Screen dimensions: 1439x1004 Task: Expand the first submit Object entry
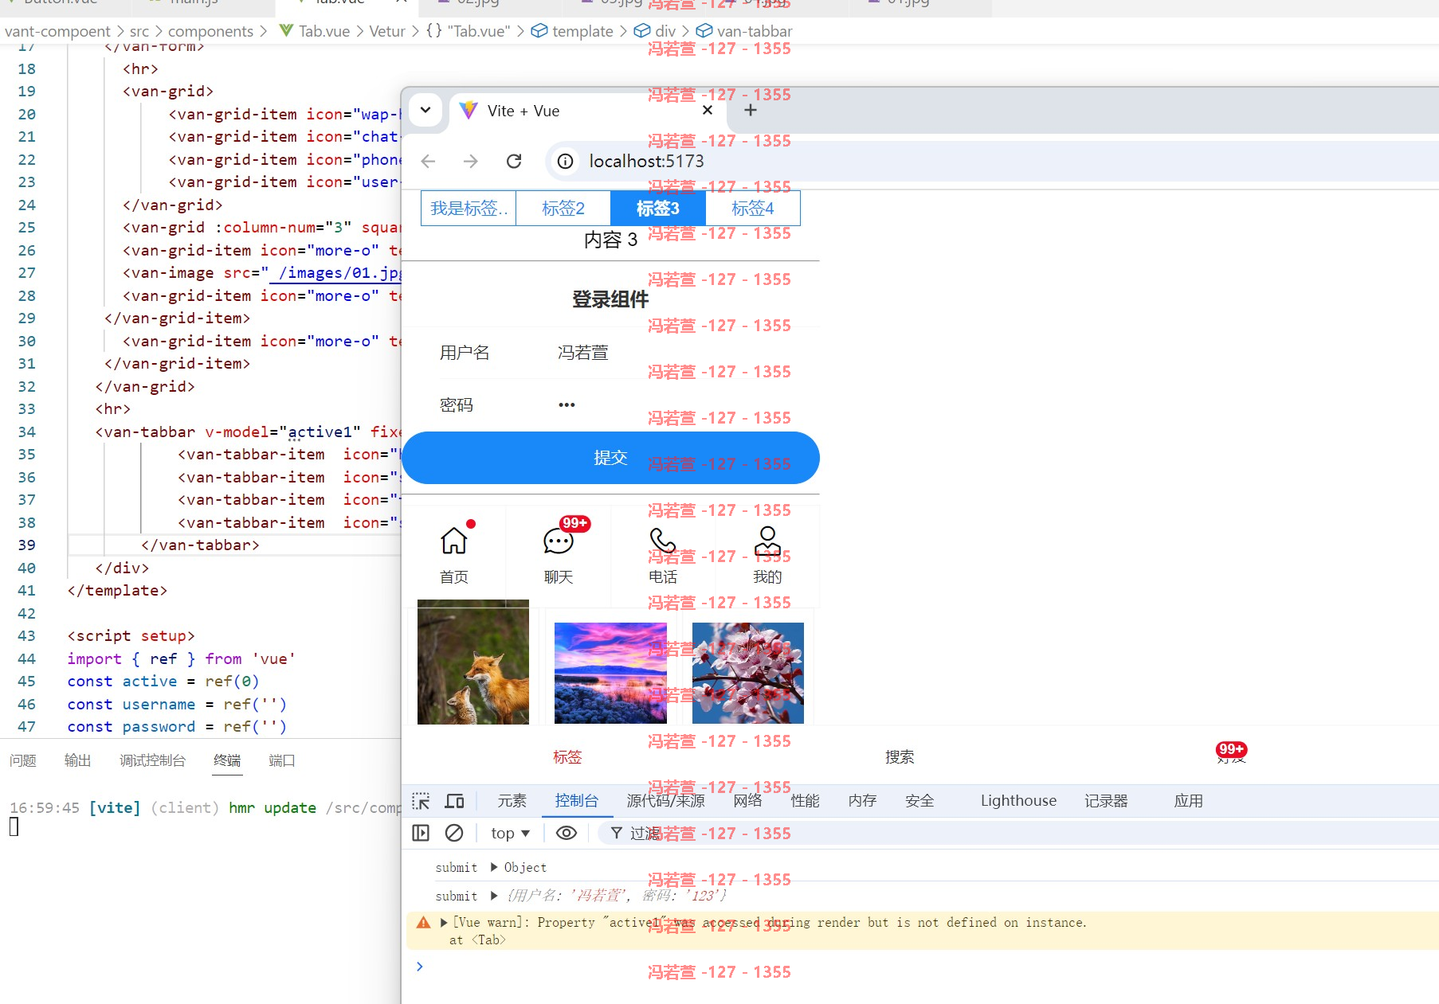[494, 867]
